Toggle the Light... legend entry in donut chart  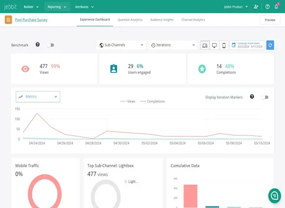(131, 181)
